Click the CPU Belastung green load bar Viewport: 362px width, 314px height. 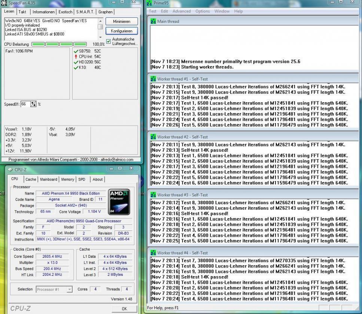tap(59, 44)
